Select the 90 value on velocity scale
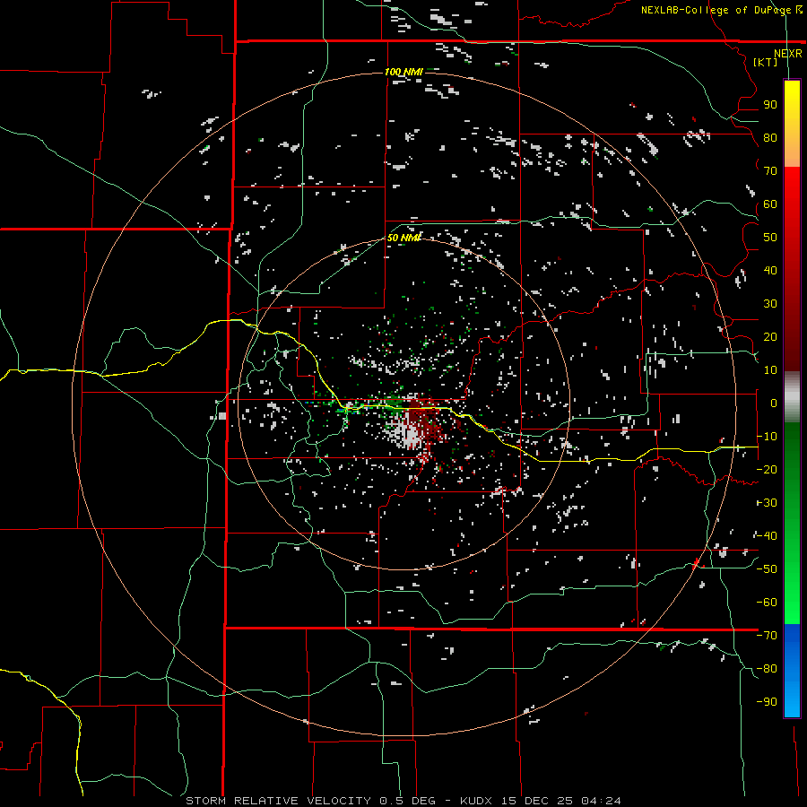The width and height of the screenshot is (807, 807). tap(770, 105)
